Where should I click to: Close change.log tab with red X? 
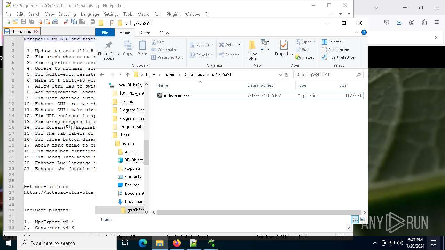[36, 31]
